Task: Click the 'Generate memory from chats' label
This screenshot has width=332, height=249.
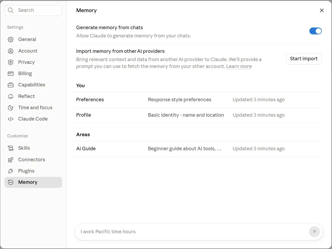Action: click(110, 28)
